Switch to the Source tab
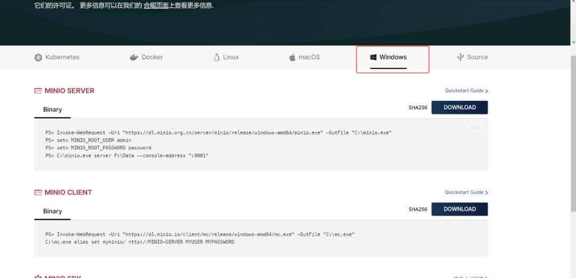The height and width of the screenshot is (278, 576). coord(473,57)
